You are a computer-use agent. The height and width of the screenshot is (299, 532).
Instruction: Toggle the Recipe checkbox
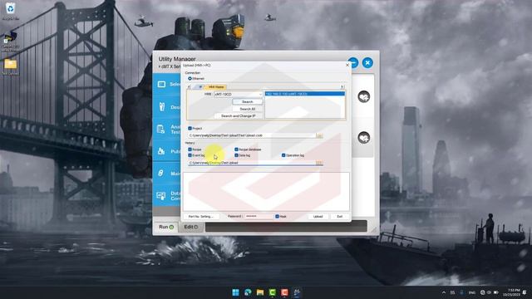190,149
